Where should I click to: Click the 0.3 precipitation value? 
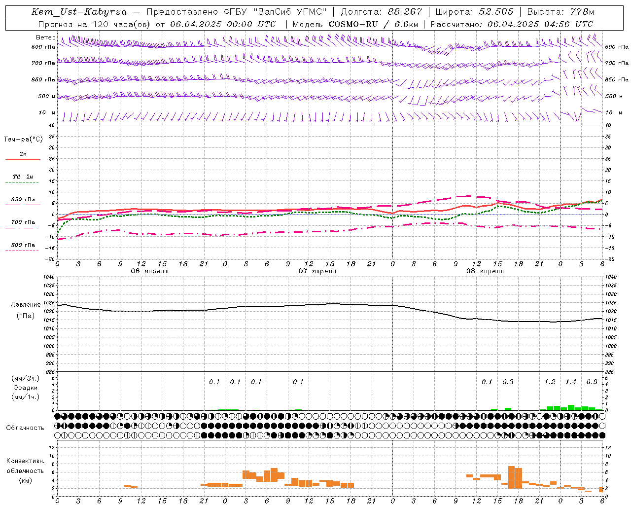[x=508, y=382]
